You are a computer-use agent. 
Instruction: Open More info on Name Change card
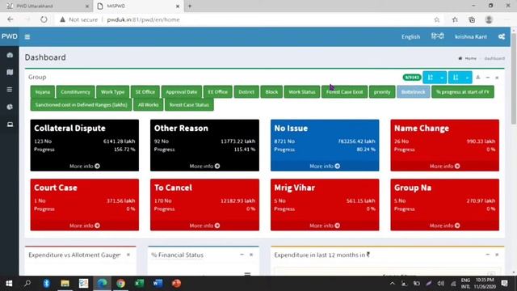[445, 167]
